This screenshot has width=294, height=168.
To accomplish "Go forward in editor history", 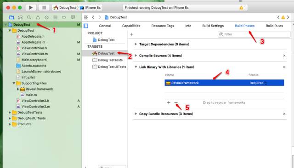I will [x=100, y=17].
